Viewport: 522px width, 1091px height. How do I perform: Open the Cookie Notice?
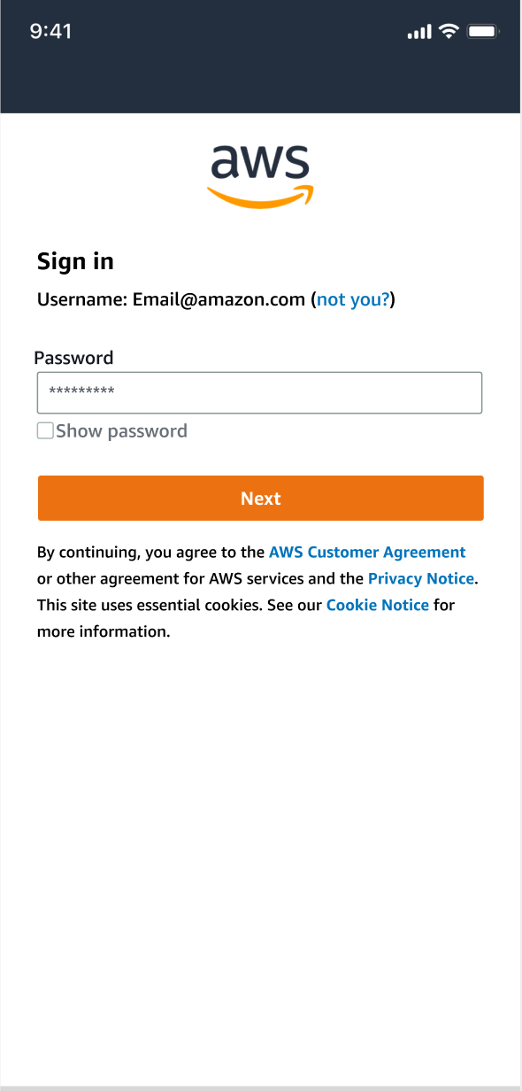pos(378,605)
